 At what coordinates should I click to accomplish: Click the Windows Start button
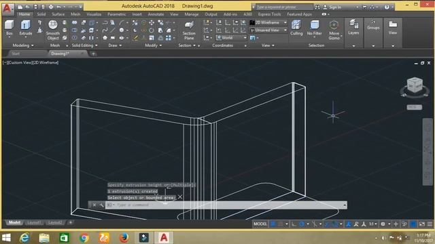click(x=6, y=238)
